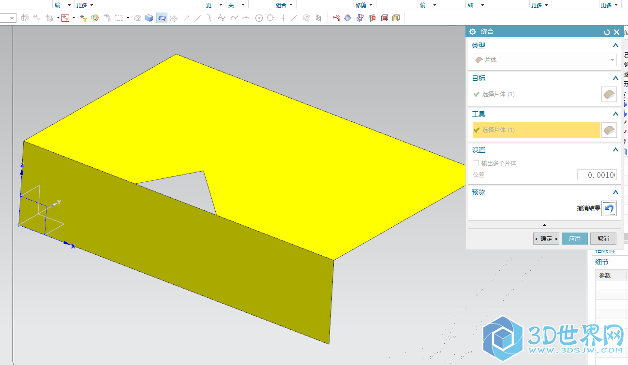Click the four-arrow move icon in toolbar
This screenshot has height=365, width=628.
[x=174, y=18]
